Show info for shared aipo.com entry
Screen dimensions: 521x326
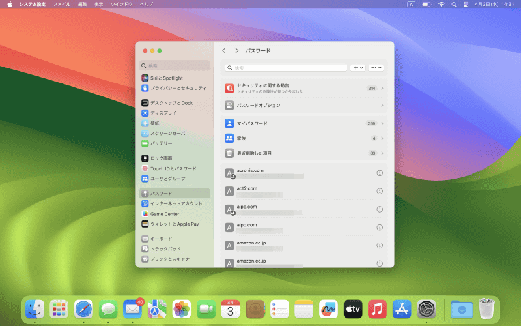[x=380, y=209]
